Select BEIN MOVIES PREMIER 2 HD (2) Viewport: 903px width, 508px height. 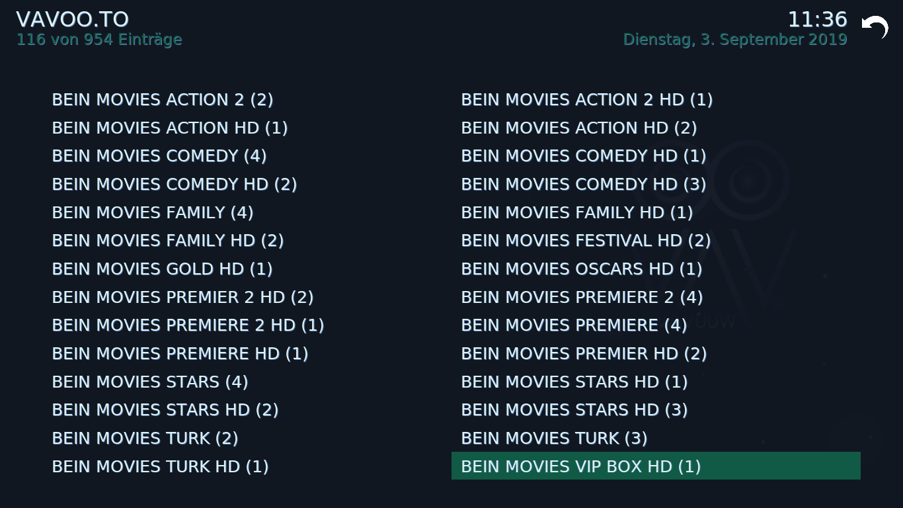coord(247,298)
